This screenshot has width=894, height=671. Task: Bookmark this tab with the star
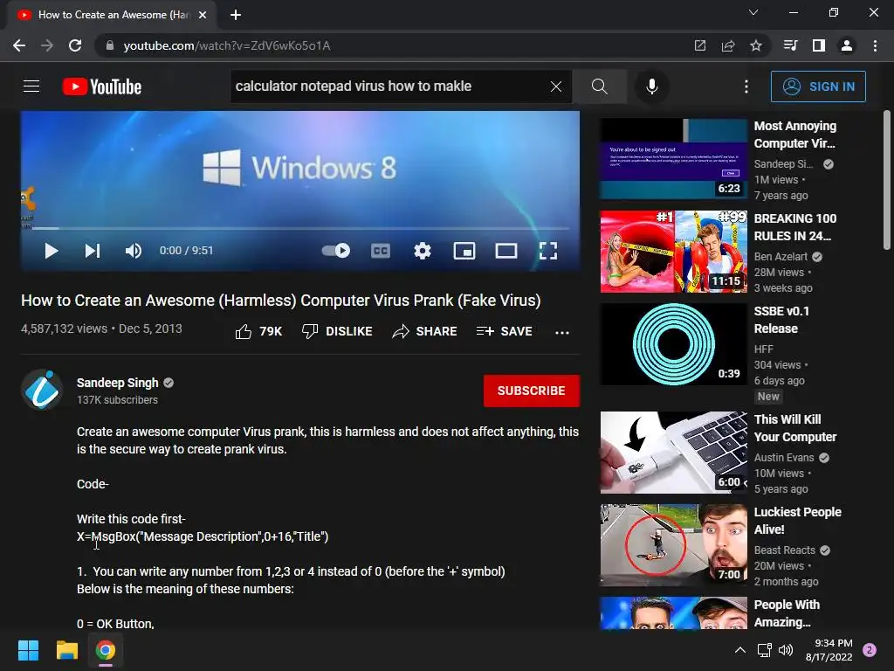coord(756,45)
